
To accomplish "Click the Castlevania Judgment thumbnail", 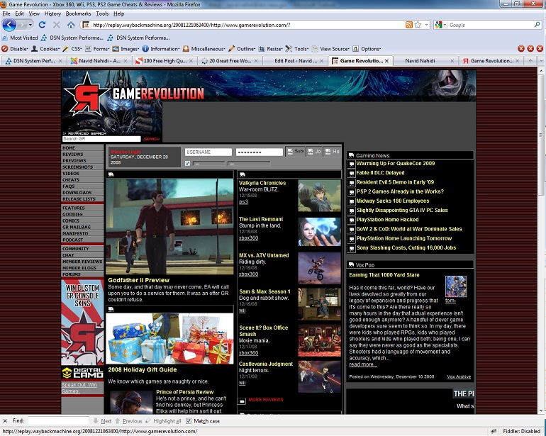I will (319, 376).
